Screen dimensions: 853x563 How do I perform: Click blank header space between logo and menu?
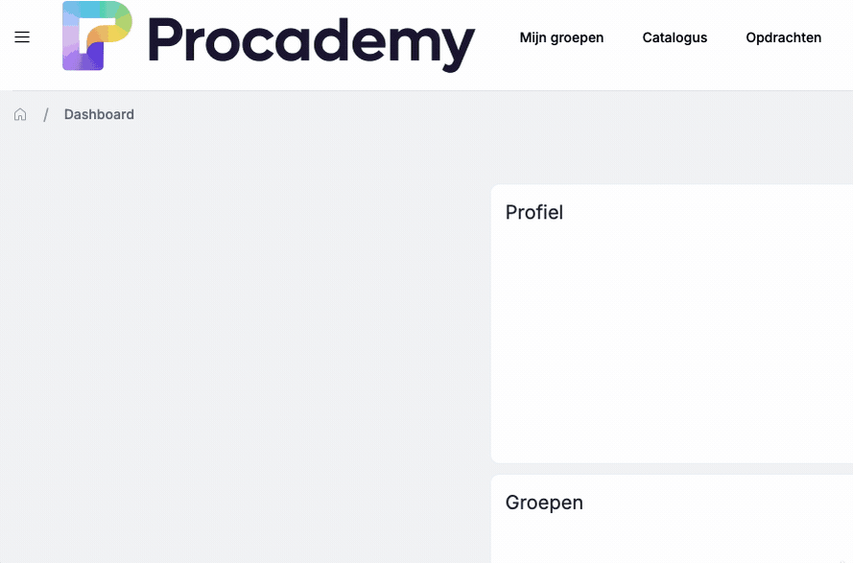point(497,38)
